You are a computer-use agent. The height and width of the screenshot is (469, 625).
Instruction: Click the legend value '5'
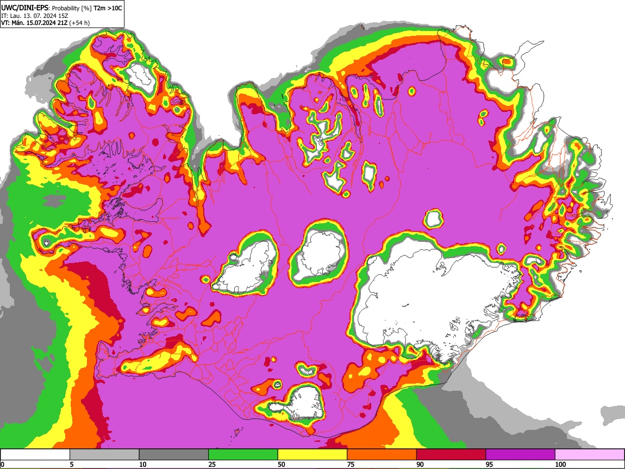click(x=72, y=464)
